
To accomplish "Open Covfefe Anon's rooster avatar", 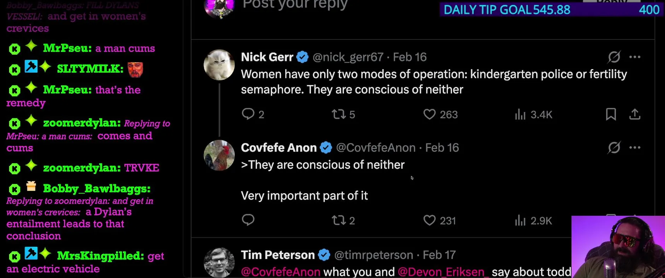I will (x=219, y=155).
